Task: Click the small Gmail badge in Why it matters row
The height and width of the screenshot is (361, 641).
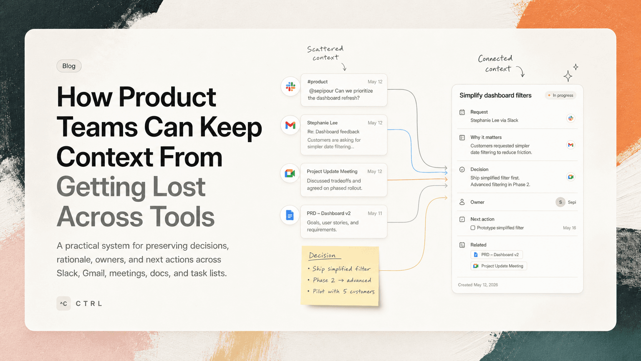Action: click(570, 145)
